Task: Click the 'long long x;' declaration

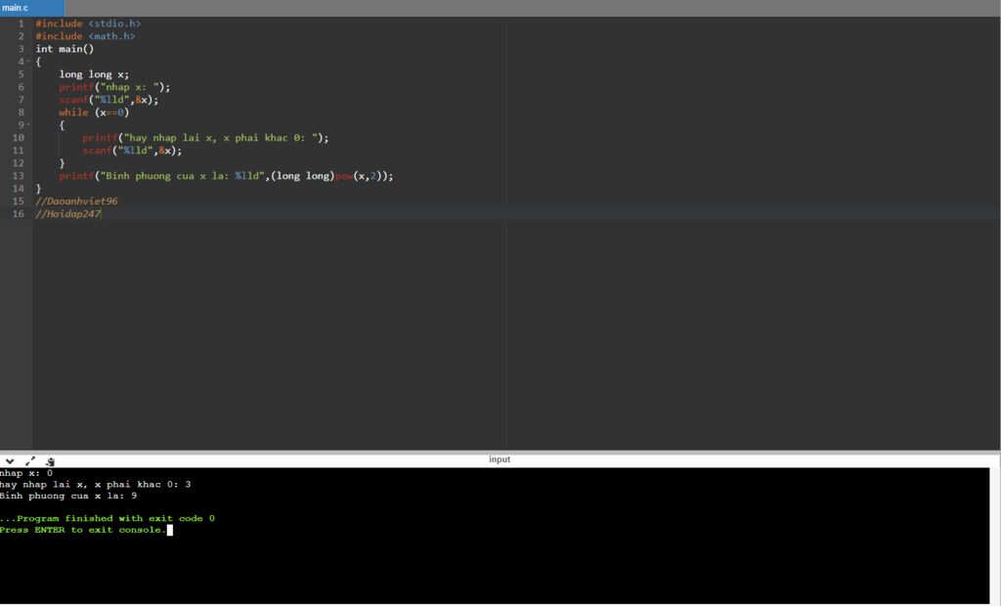Action: pos(94,74)
